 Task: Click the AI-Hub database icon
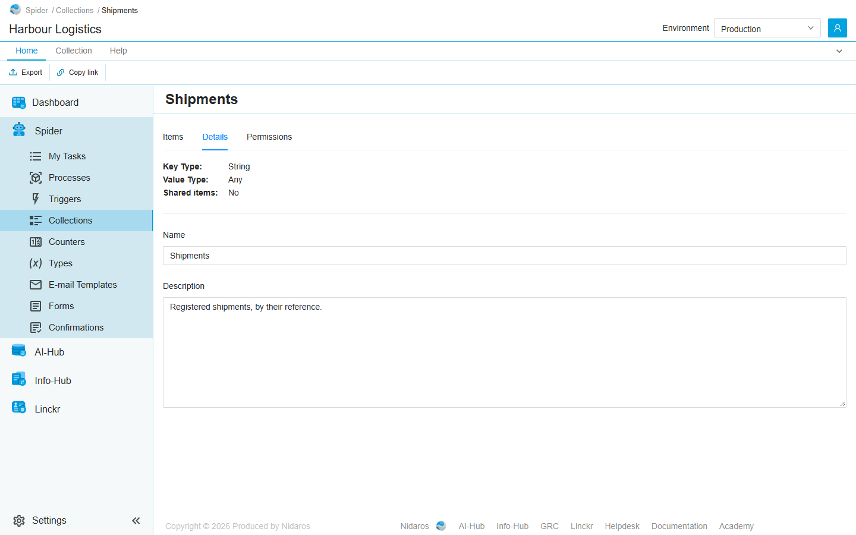19,351
